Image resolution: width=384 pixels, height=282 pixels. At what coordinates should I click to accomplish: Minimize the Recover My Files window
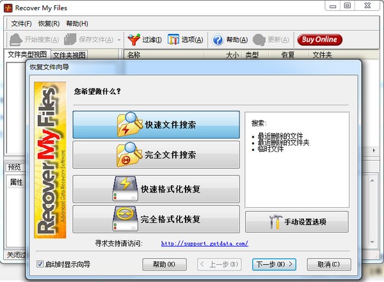[333, 6]
